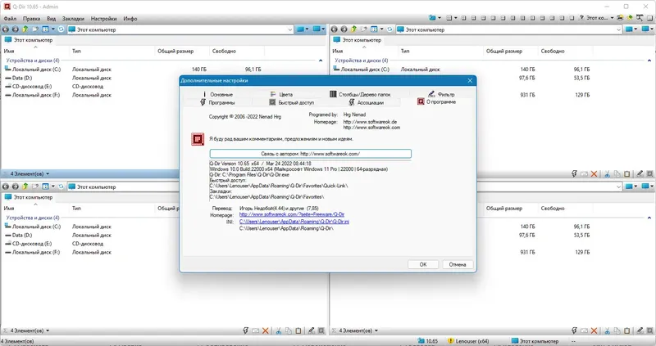Go up one folder in the top-right pane
This screenshot has width=656, height=346.
[353, 29]
